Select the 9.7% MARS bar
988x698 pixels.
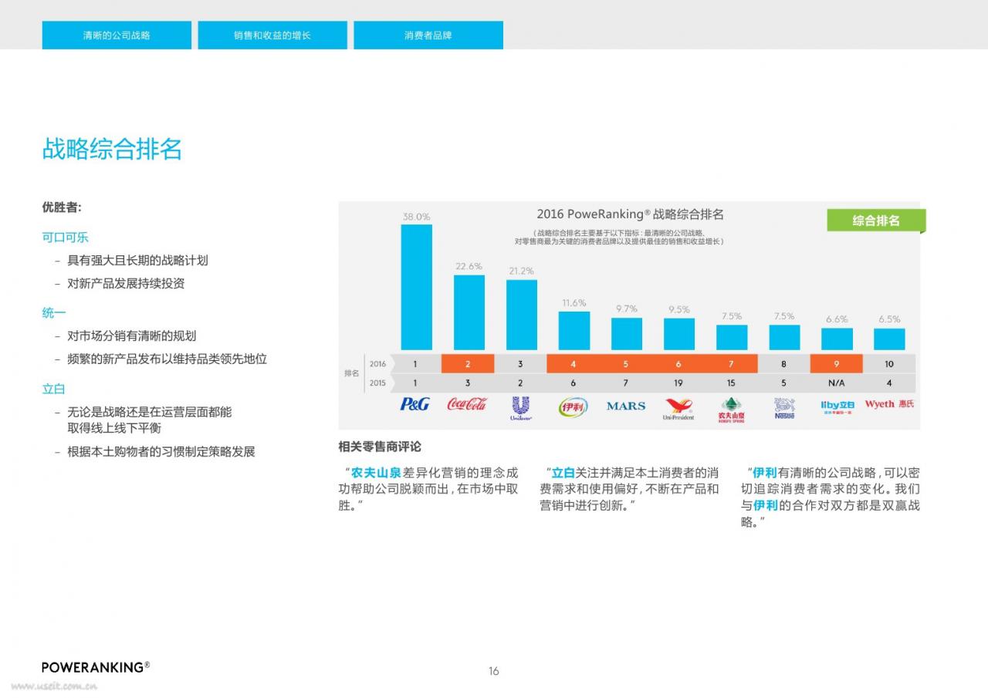coord(627,334)
